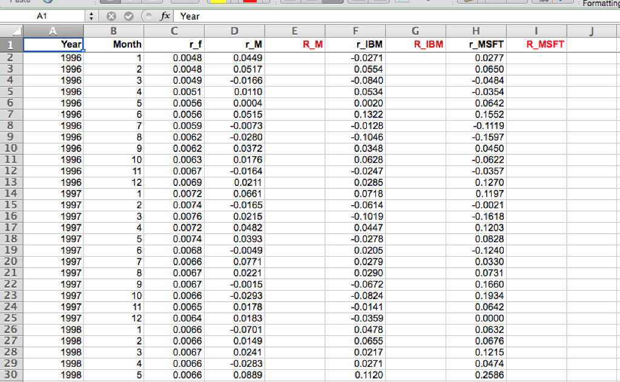
Task: Select column F by its header
Action: coord(355,30)
